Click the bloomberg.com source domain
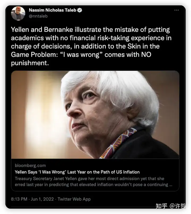 point(30,165)
